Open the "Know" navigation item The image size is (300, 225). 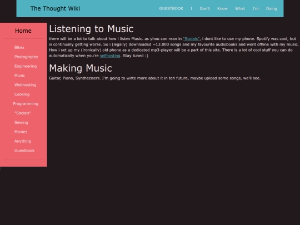[222, 8]
